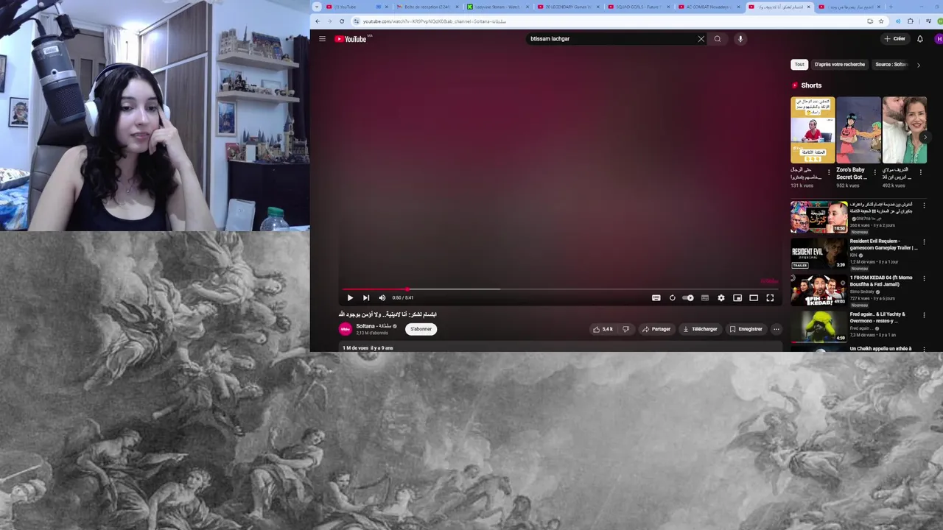Mute the video volume speaker icon
The width and height of the screenshot is (943, 530).
click(x=382, y=298)
